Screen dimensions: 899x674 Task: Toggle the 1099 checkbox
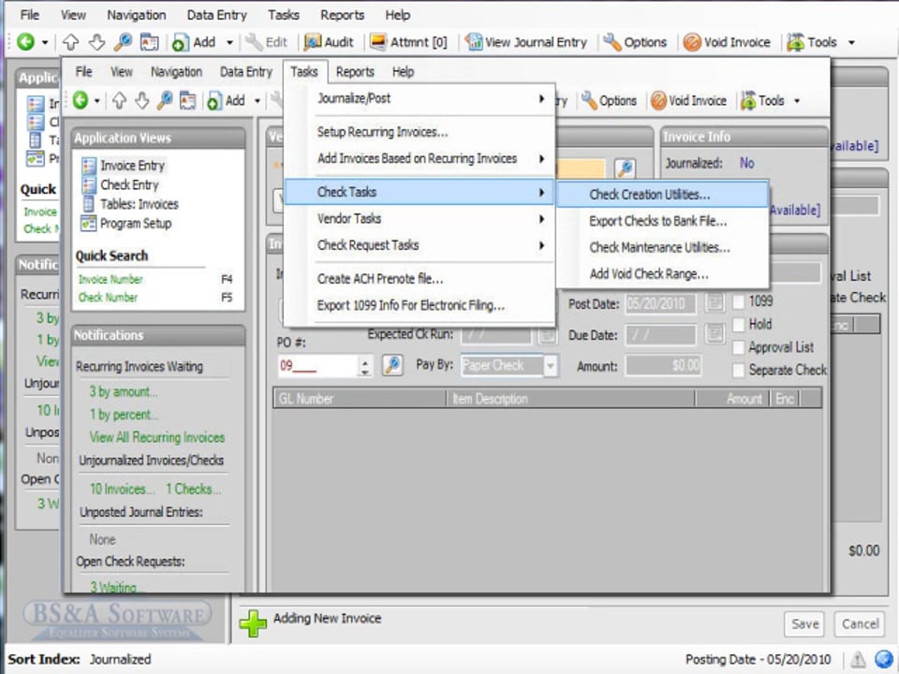pos(739,301)
